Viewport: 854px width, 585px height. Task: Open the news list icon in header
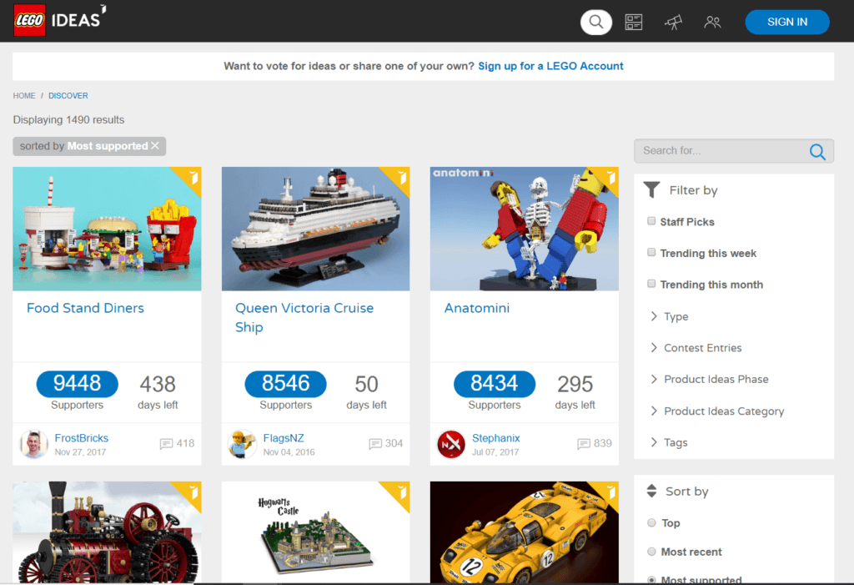(x=634, y=23)
